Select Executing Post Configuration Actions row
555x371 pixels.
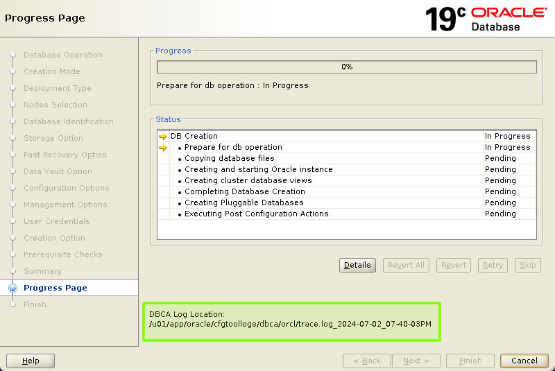[347, 214]
